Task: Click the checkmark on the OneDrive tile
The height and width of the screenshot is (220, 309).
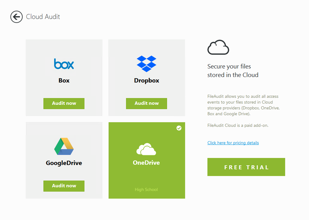Action: tap(179, 128)
